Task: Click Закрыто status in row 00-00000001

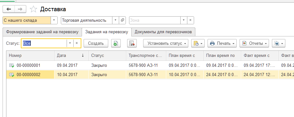Action: coord(99,65)
